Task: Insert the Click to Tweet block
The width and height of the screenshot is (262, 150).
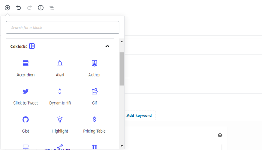Action: [26, 97]
